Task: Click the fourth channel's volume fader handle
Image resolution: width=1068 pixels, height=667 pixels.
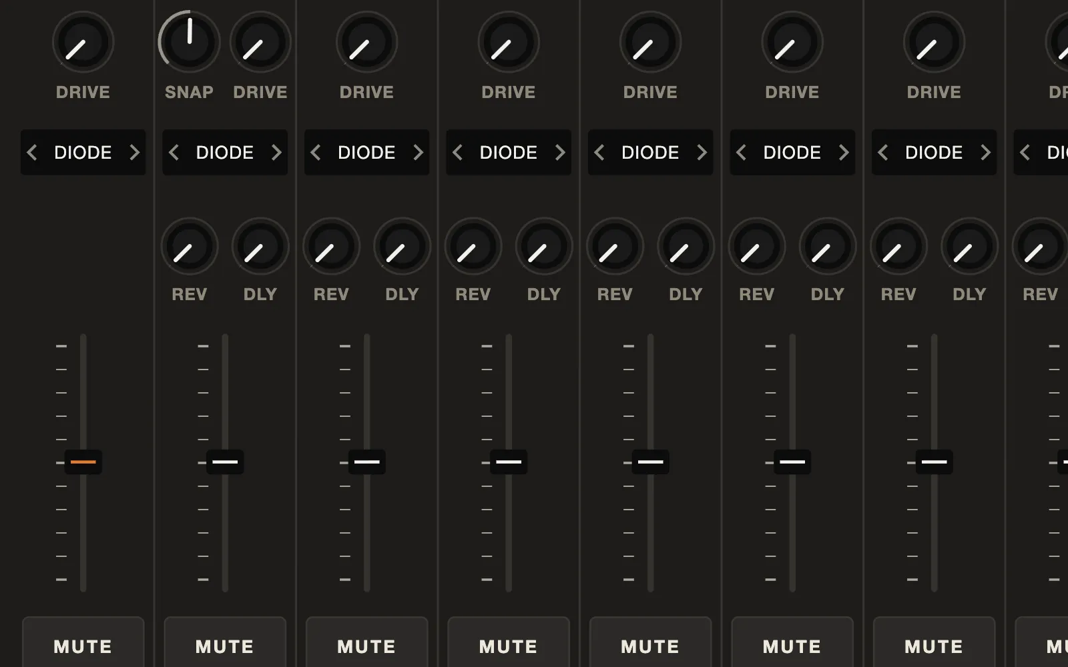Action: pos(509,462)
